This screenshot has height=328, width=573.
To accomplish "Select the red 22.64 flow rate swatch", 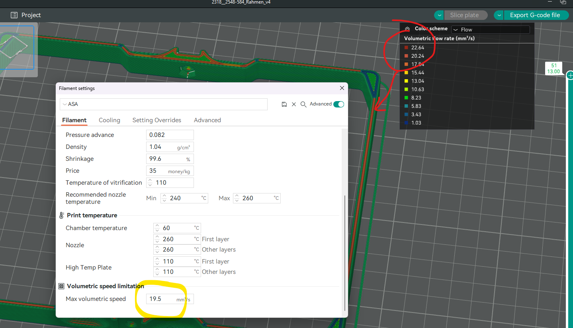I will pos(407,47).
